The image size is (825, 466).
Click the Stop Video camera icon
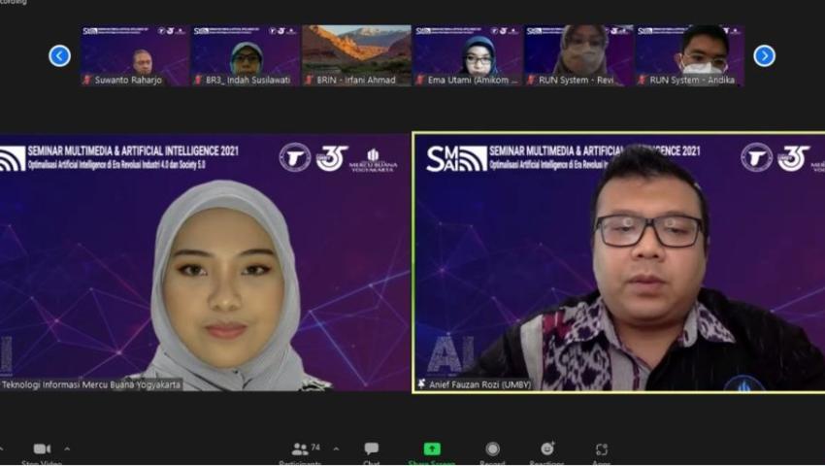coord(42,449)
